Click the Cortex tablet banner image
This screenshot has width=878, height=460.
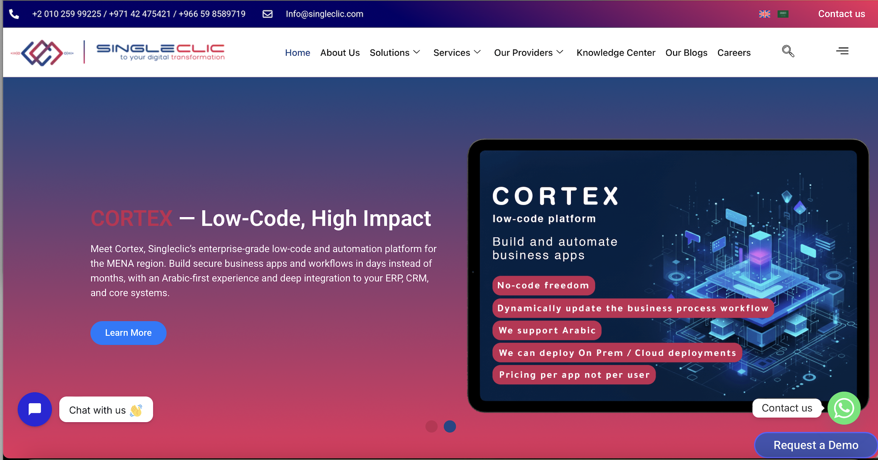[x=668, y=276]
